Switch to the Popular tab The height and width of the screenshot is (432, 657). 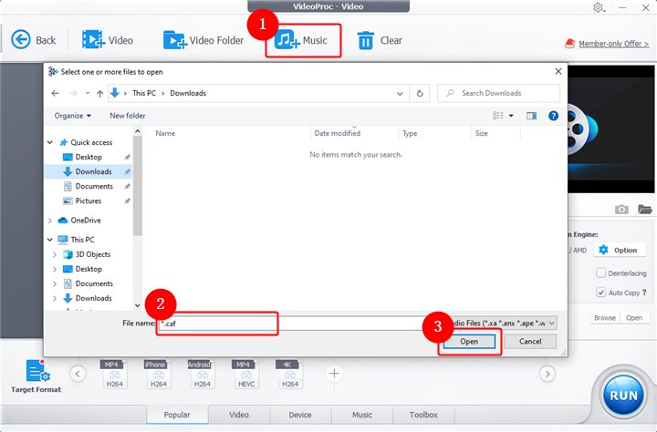point(177,415)
